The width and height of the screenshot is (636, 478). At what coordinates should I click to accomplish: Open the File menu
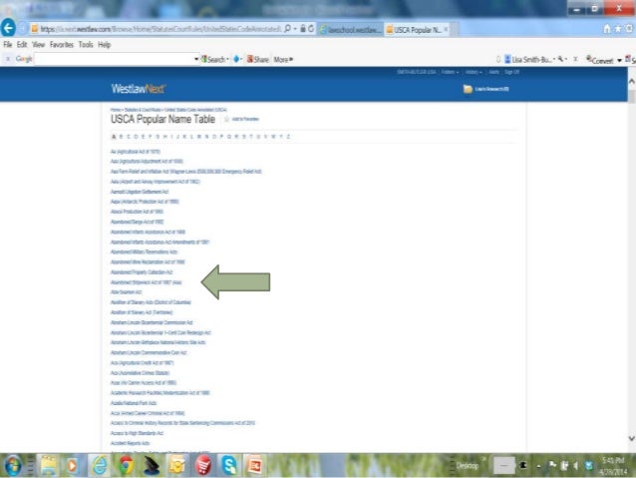(x=8, y=45)
